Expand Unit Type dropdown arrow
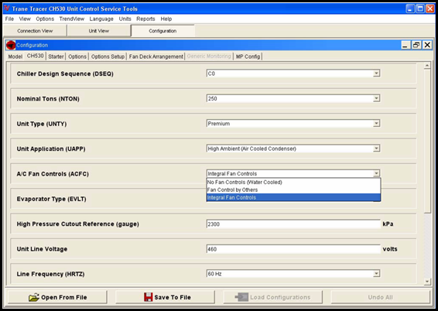The width and height of the screenshot is (438, 311). [x=377, y=124]
